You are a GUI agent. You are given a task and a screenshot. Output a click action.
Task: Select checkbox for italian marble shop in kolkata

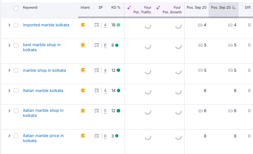(x=16, y=111)
